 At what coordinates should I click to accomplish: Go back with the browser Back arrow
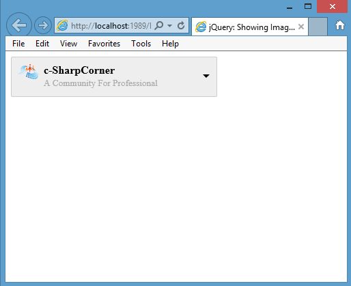pyautogui.click(x=19, y=25)
